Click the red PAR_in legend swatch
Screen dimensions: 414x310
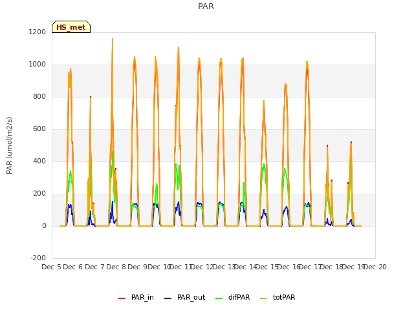(x=122, y=298)
